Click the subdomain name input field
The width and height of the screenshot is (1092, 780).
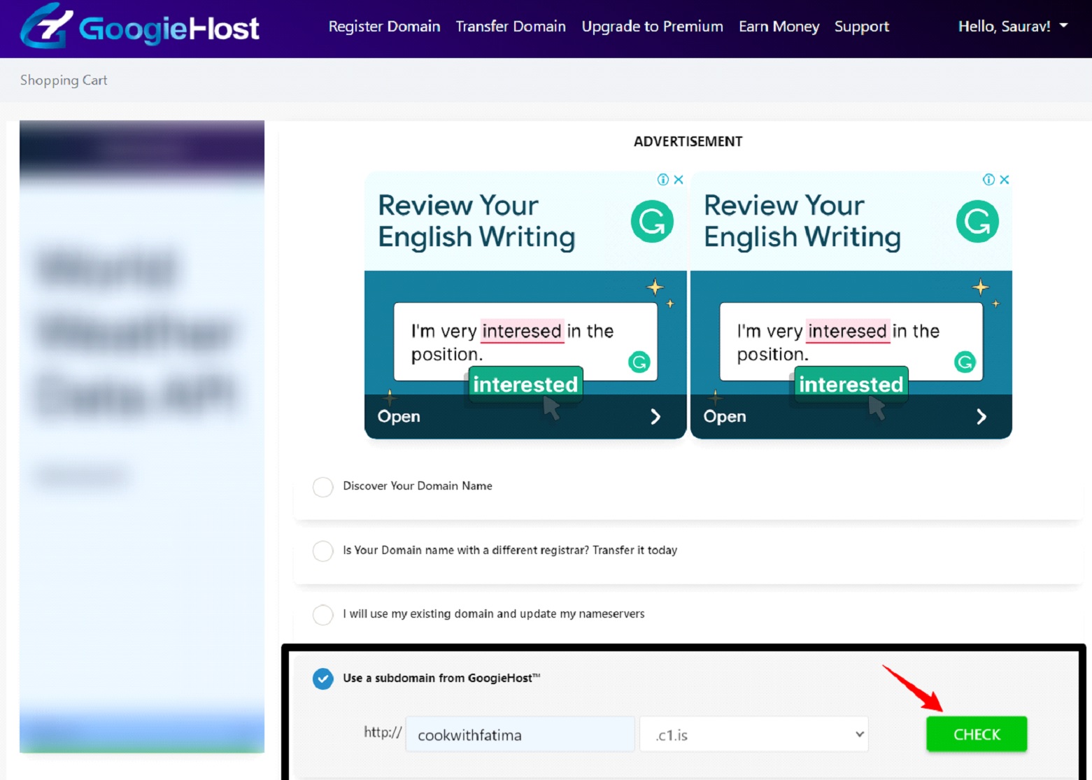pos(520,735)
